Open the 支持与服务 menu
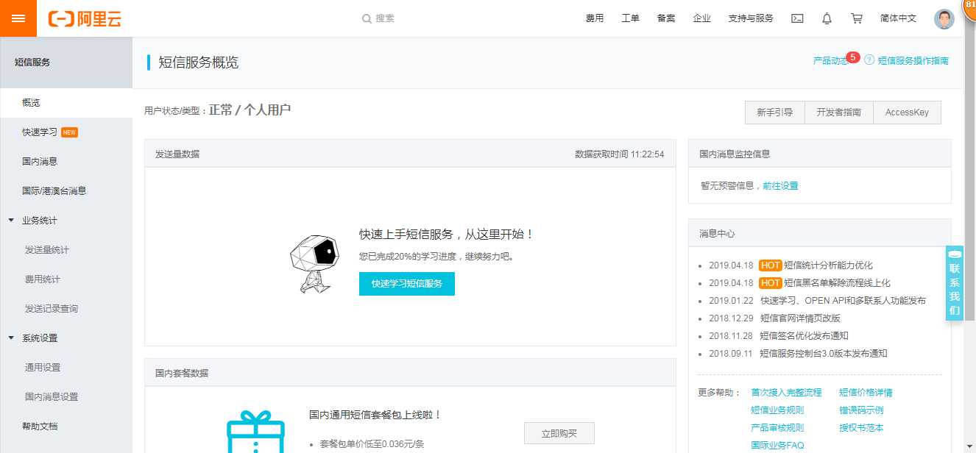976x453 pixels. pyautogui.click(x=751, y=18)
